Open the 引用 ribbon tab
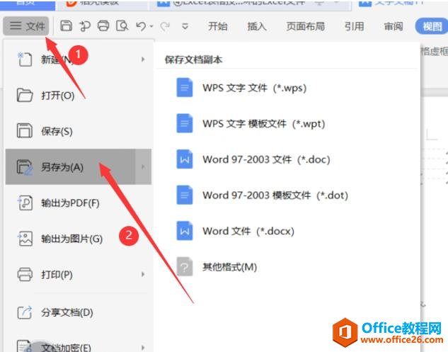The height and width of the screenshot is (352, 448). tap(354, 26)
